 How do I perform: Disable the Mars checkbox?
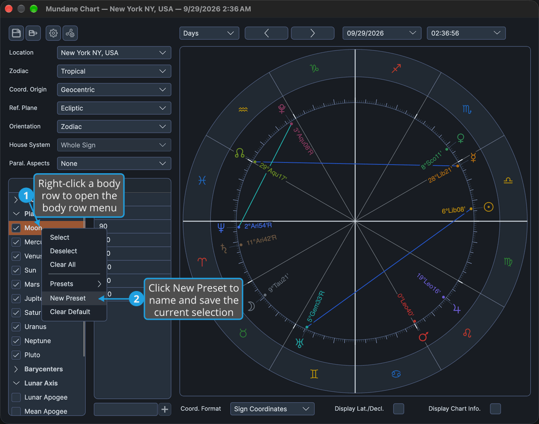click(16, 284)
